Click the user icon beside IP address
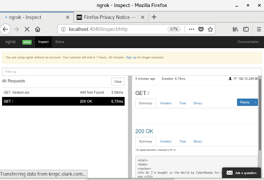Screen dimensions: 264x180 (x=230, y=78)
